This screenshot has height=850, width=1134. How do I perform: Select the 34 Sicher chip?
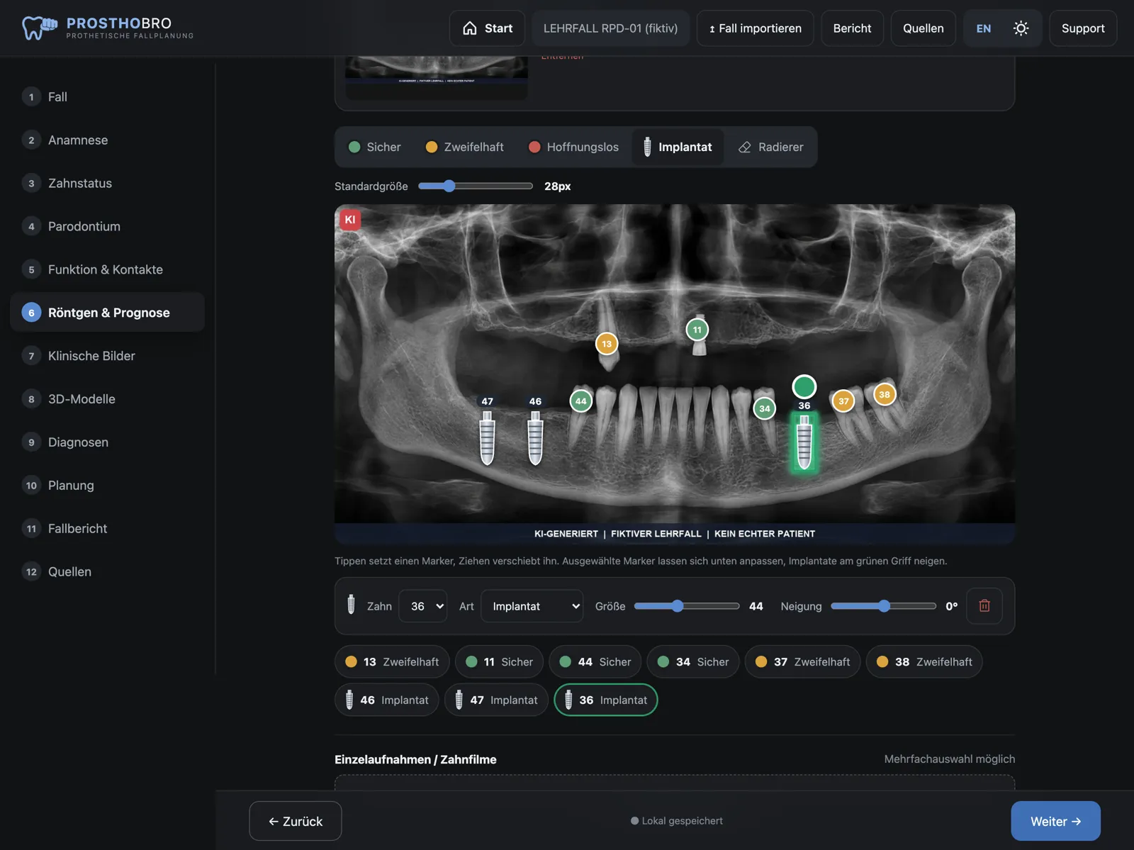pos(692,661)
